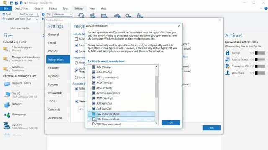This screenshot has width=268, height=150.
Task: Open the .Zip Maximum compression dropdown
Action: click(62, 14)
